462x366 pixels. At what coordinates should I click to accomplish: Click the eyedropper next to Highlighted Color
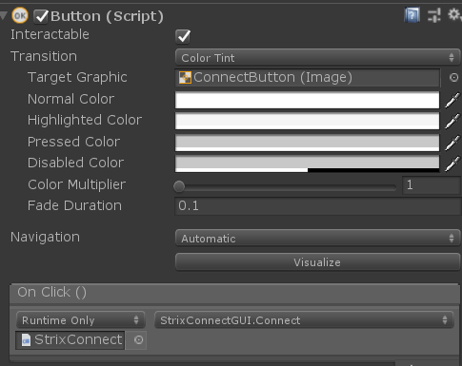point(452,121)
